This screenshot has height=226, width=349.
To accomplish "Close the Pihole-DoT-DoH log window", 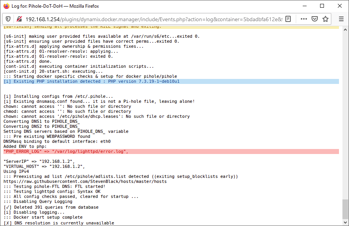I will [339, 6].
